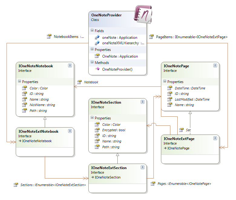Select 'LastModified : DateTime' property text
The height and width of the screenshot is (200, 236).
pos(192,99)
